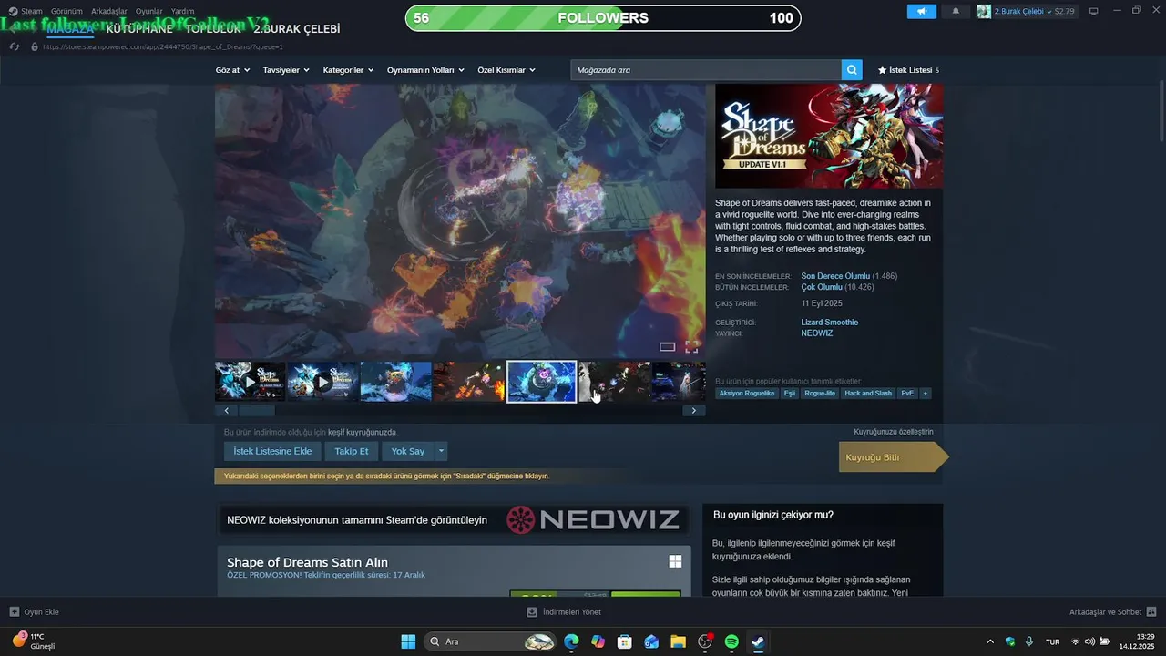This screenshot has width=1166, height=656.
Task: Open Kuyruğunuzu özelleştirin link
Action: [894, 432]
